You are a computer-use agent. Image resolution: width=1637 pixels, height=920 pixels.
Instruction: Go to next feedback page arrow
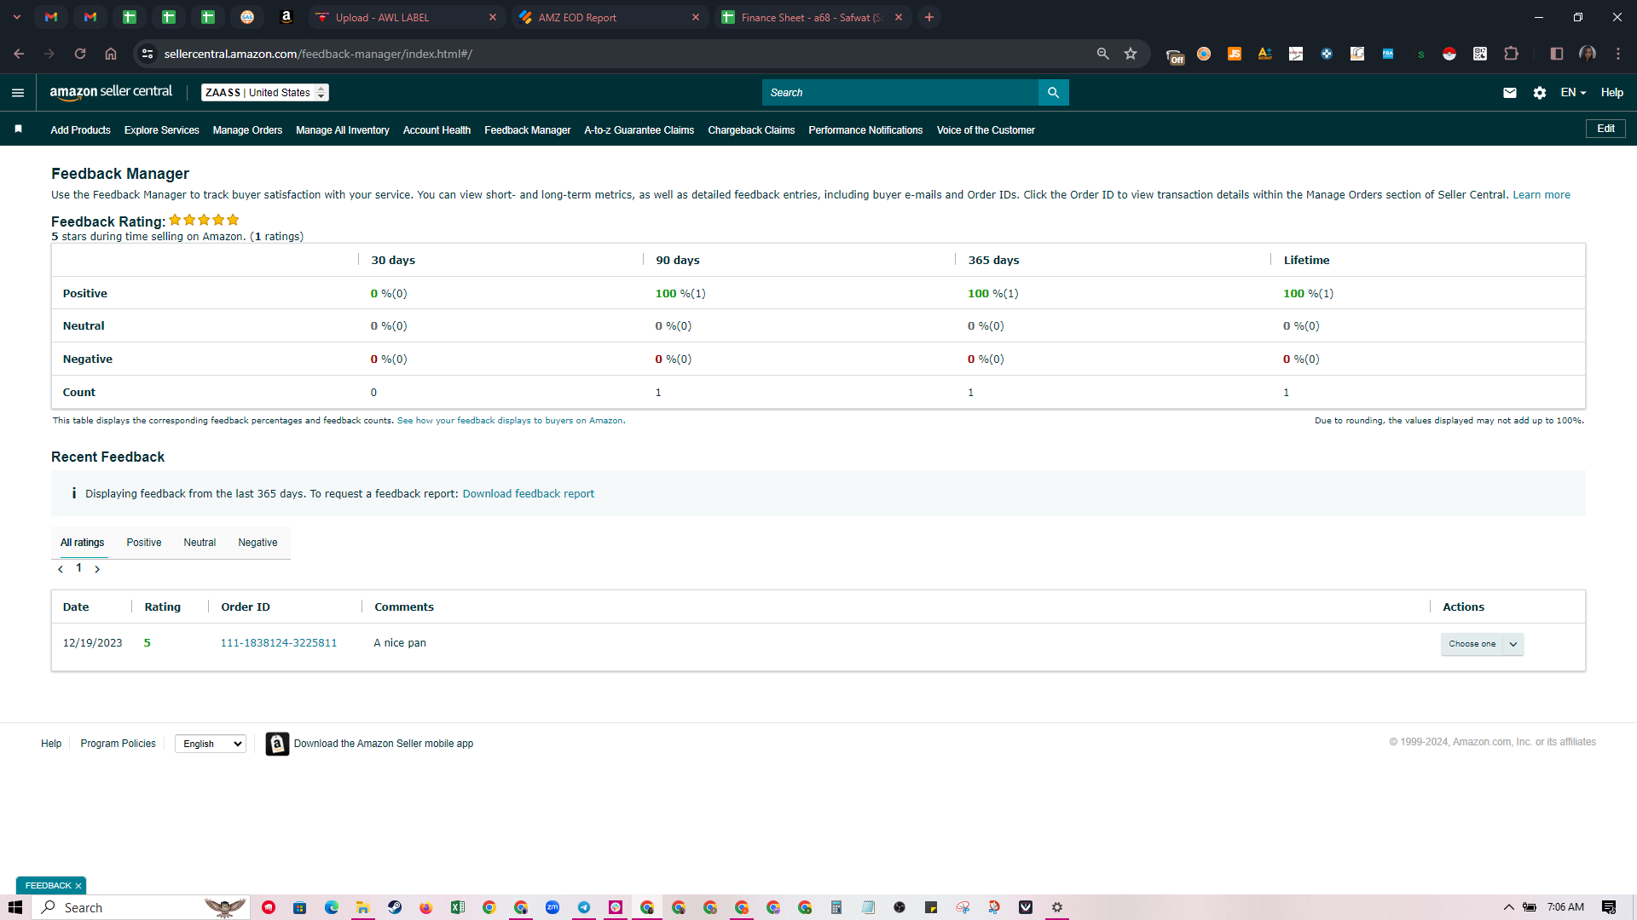97,569
